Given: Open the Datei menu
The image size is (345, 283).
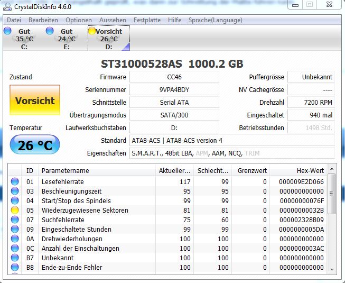Looking at the screenshot, I should point(14,20).
